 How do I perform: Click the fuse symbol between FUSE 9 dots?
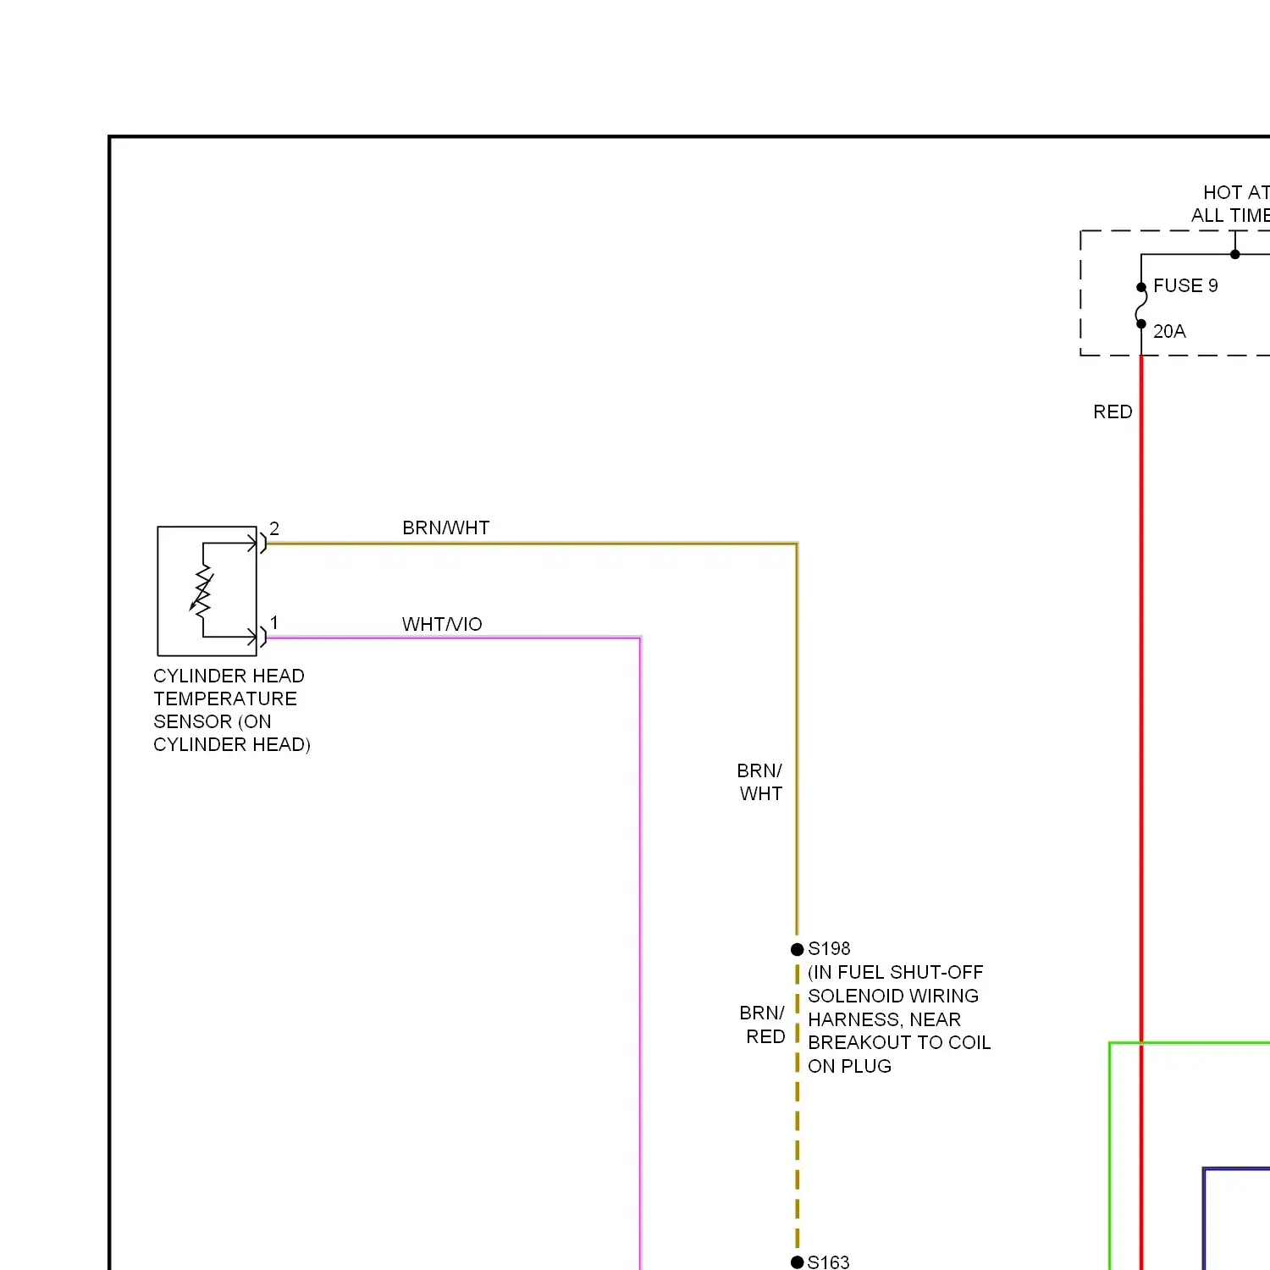pos(1140,306)
